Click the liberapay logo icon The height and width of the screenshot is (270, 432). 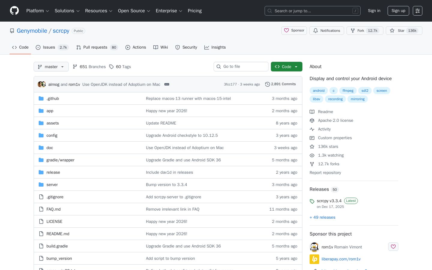coord(314,259)
